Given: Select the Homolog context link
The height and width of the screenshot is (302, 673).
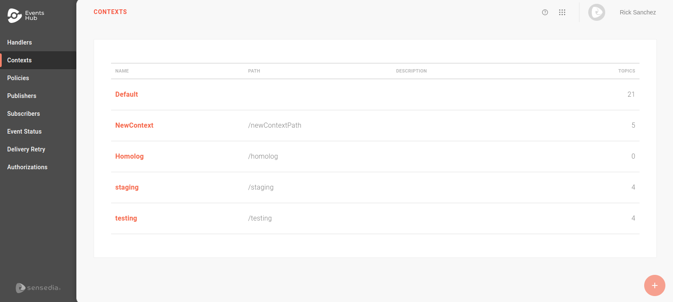Looking at the screenshot, I should 129,156.
